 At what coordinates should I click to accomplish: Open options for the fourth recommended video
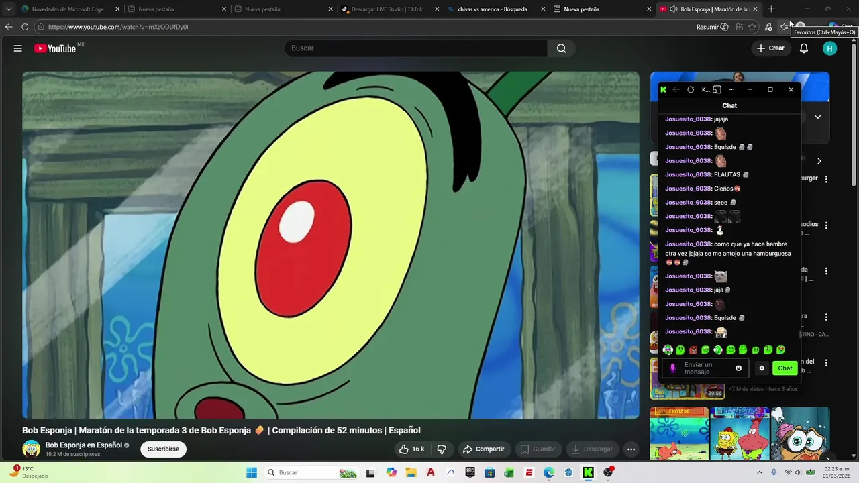826,317
